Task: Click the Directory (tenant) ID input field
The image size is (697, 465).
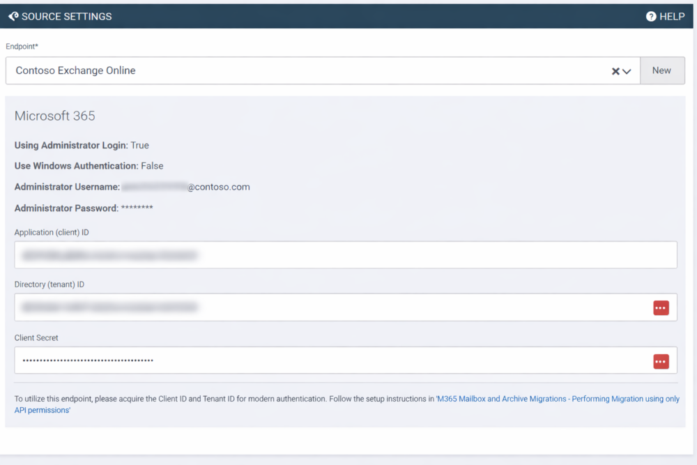Action: point(346,307)
